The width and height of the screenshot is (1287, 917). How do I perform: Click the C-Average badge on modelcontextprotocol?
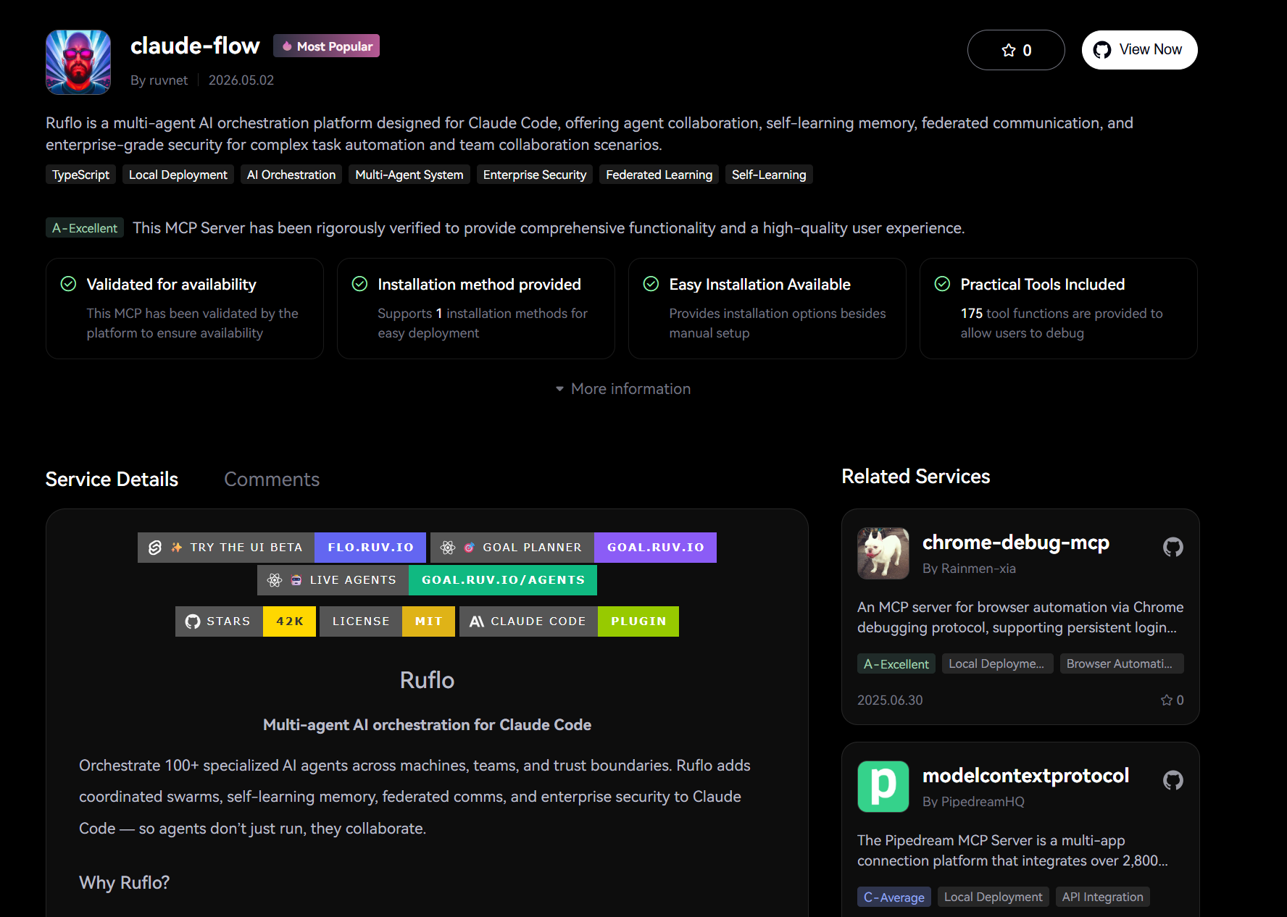pos(894,897)
